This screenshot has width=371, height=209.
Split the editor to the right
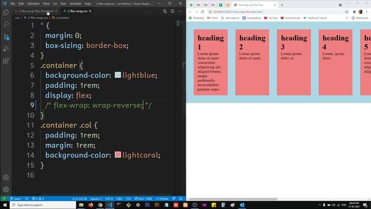[x=173, y=11]
